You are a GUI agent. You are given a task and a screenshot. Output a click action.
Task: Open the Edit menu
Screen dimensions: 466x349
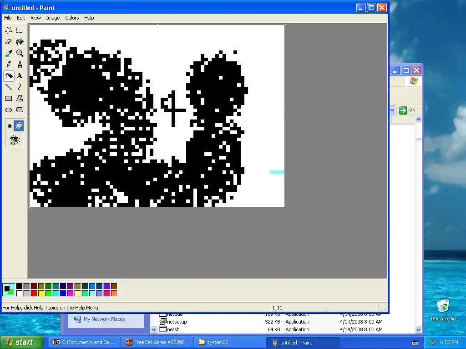click(x=21, y=18)
